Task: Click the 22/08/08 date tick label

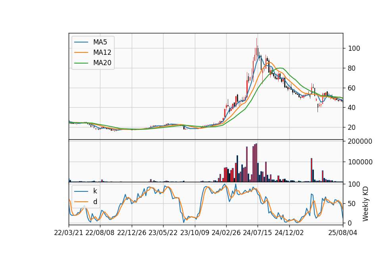Action: point(100,233)
